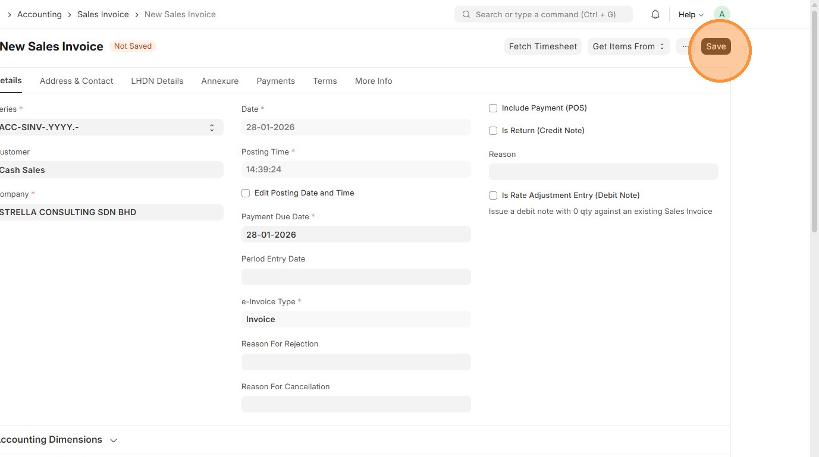Viewport: 819px width, 457px height.
Task: Tick the Is Return (Credit Note) checkbox
Action: [x=493, y=131]
